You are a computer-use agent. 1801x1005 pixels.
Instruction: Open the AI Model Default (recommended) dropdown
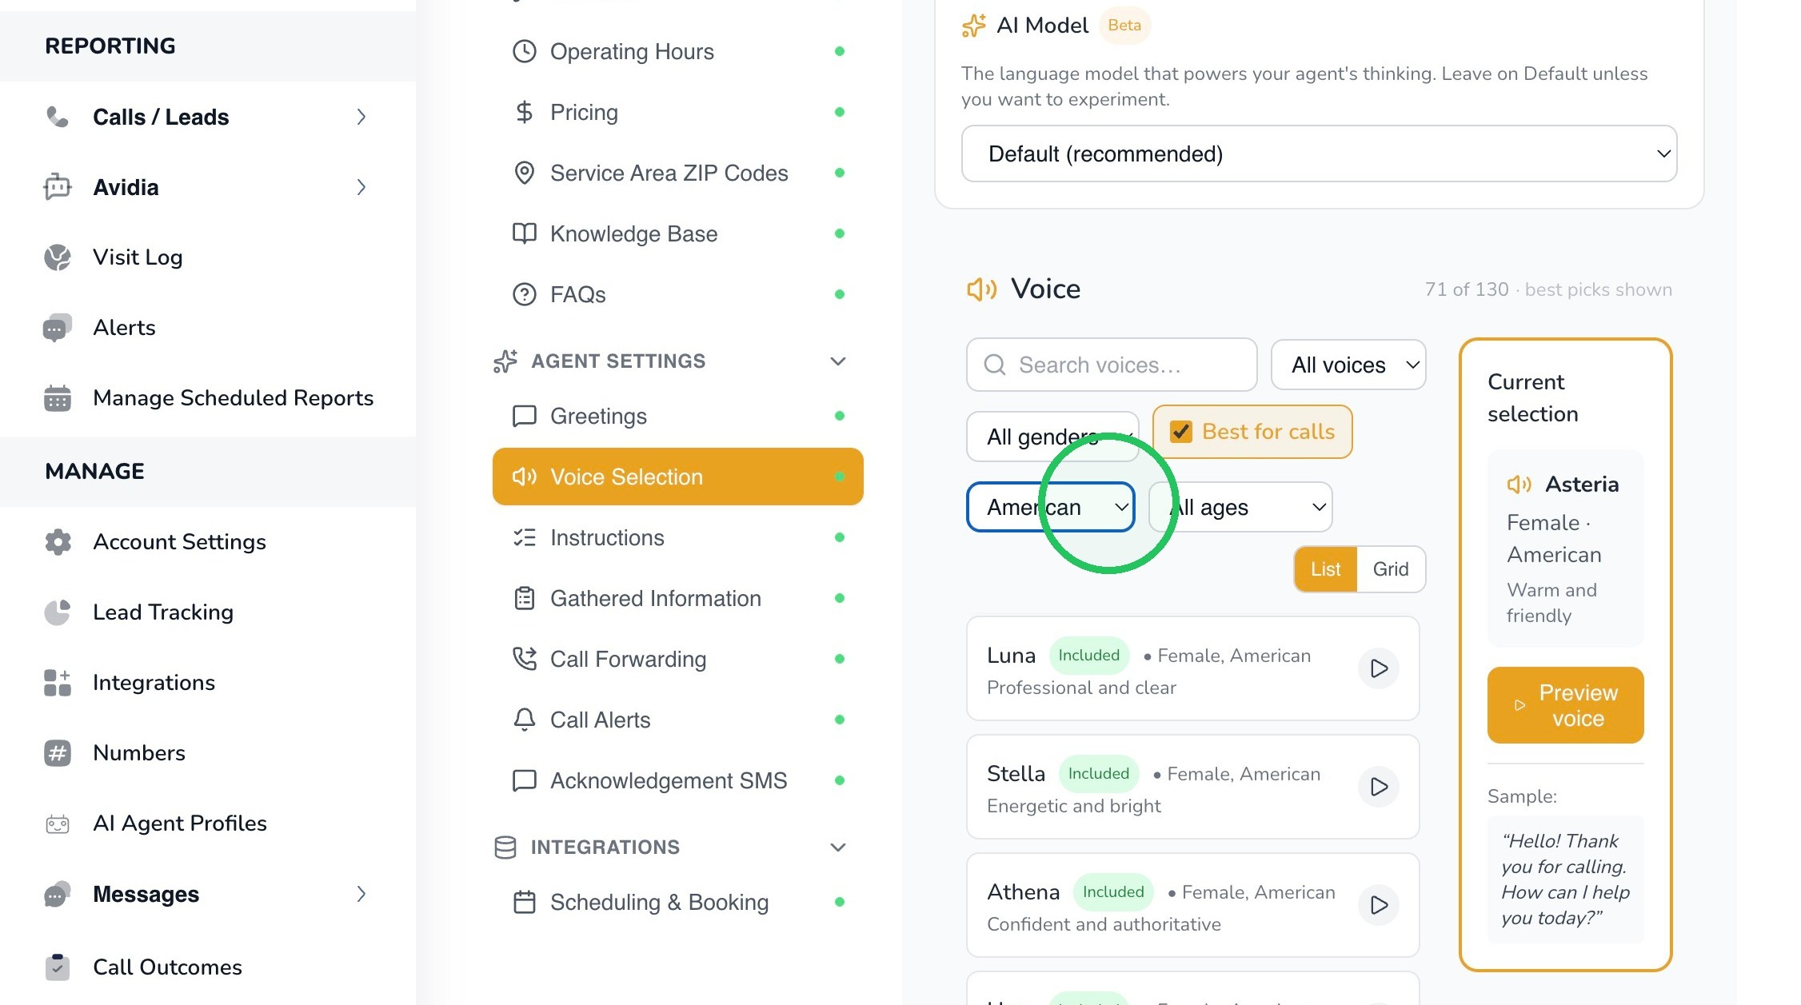[1319, 154]
